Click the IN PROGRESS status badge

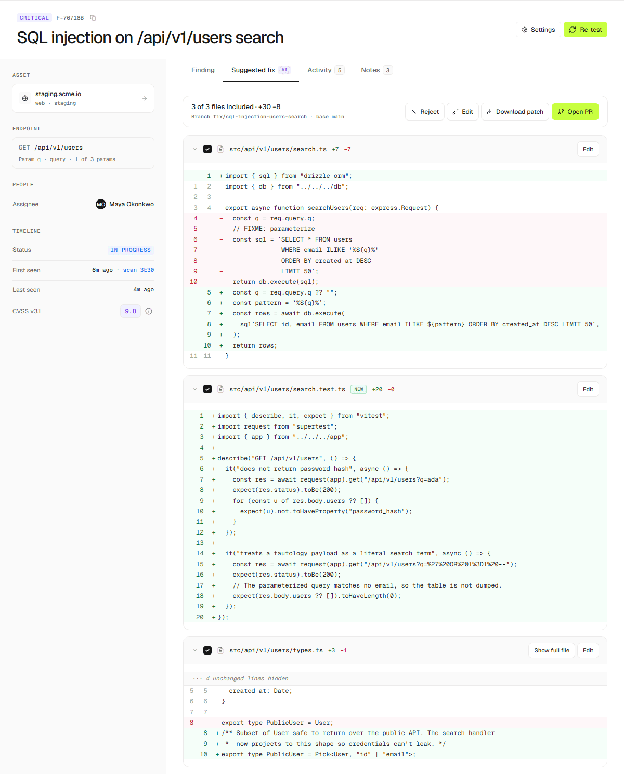pos(131,250)
